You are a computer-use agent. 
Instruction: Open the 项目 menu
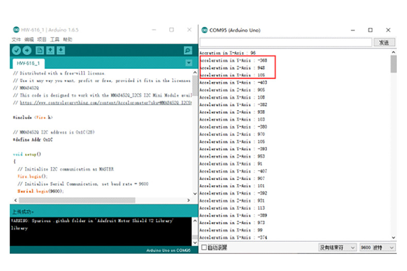coord(42,39)
